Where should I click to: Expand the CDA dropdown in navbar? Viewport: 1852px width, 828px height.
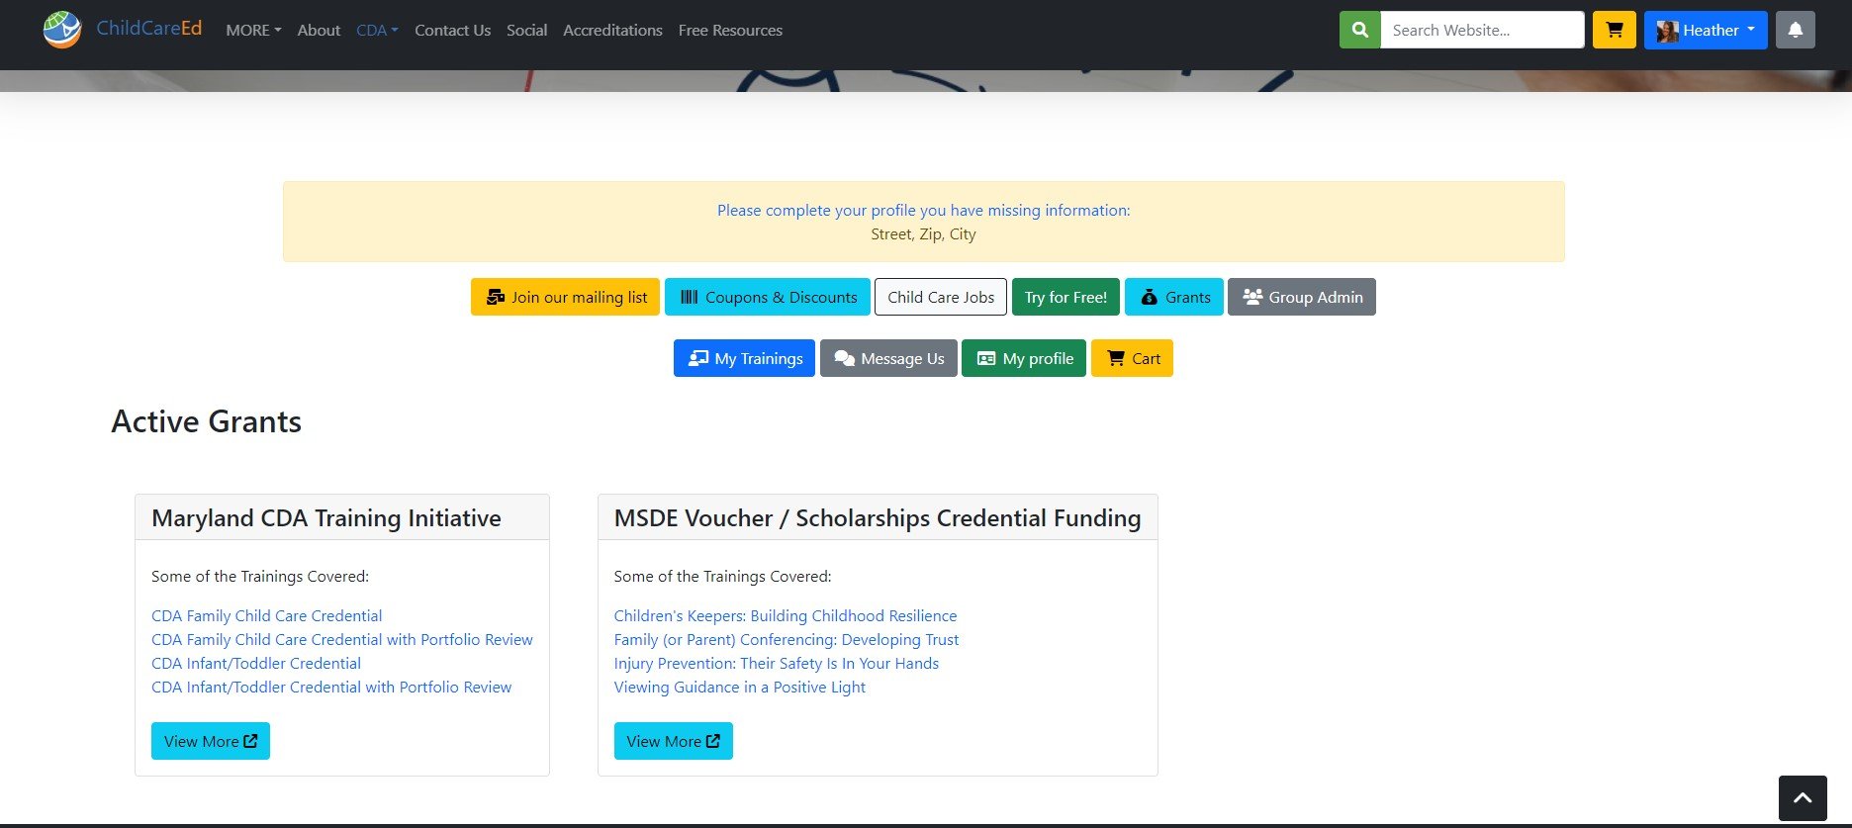coord(377,31)
